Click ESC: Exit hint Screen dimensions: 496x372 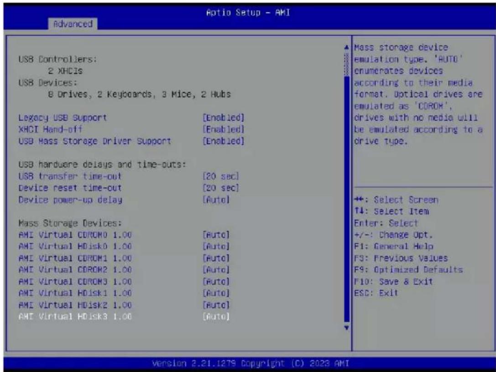point(376,293)
